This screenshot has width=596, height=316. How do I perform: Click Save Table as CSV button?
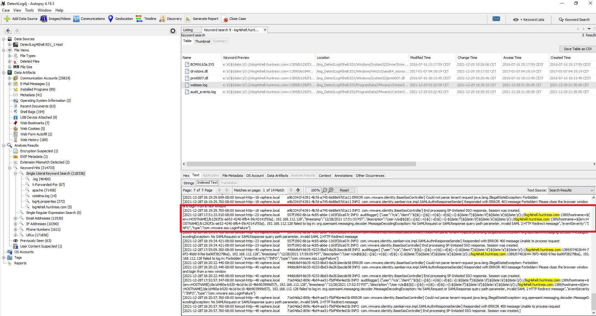[x=577, y=49]
